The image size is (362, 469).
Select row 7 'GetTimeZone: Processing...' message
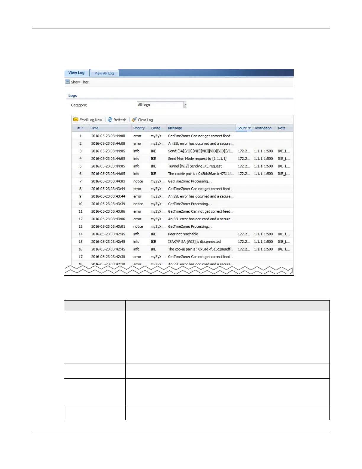(190, 181)
